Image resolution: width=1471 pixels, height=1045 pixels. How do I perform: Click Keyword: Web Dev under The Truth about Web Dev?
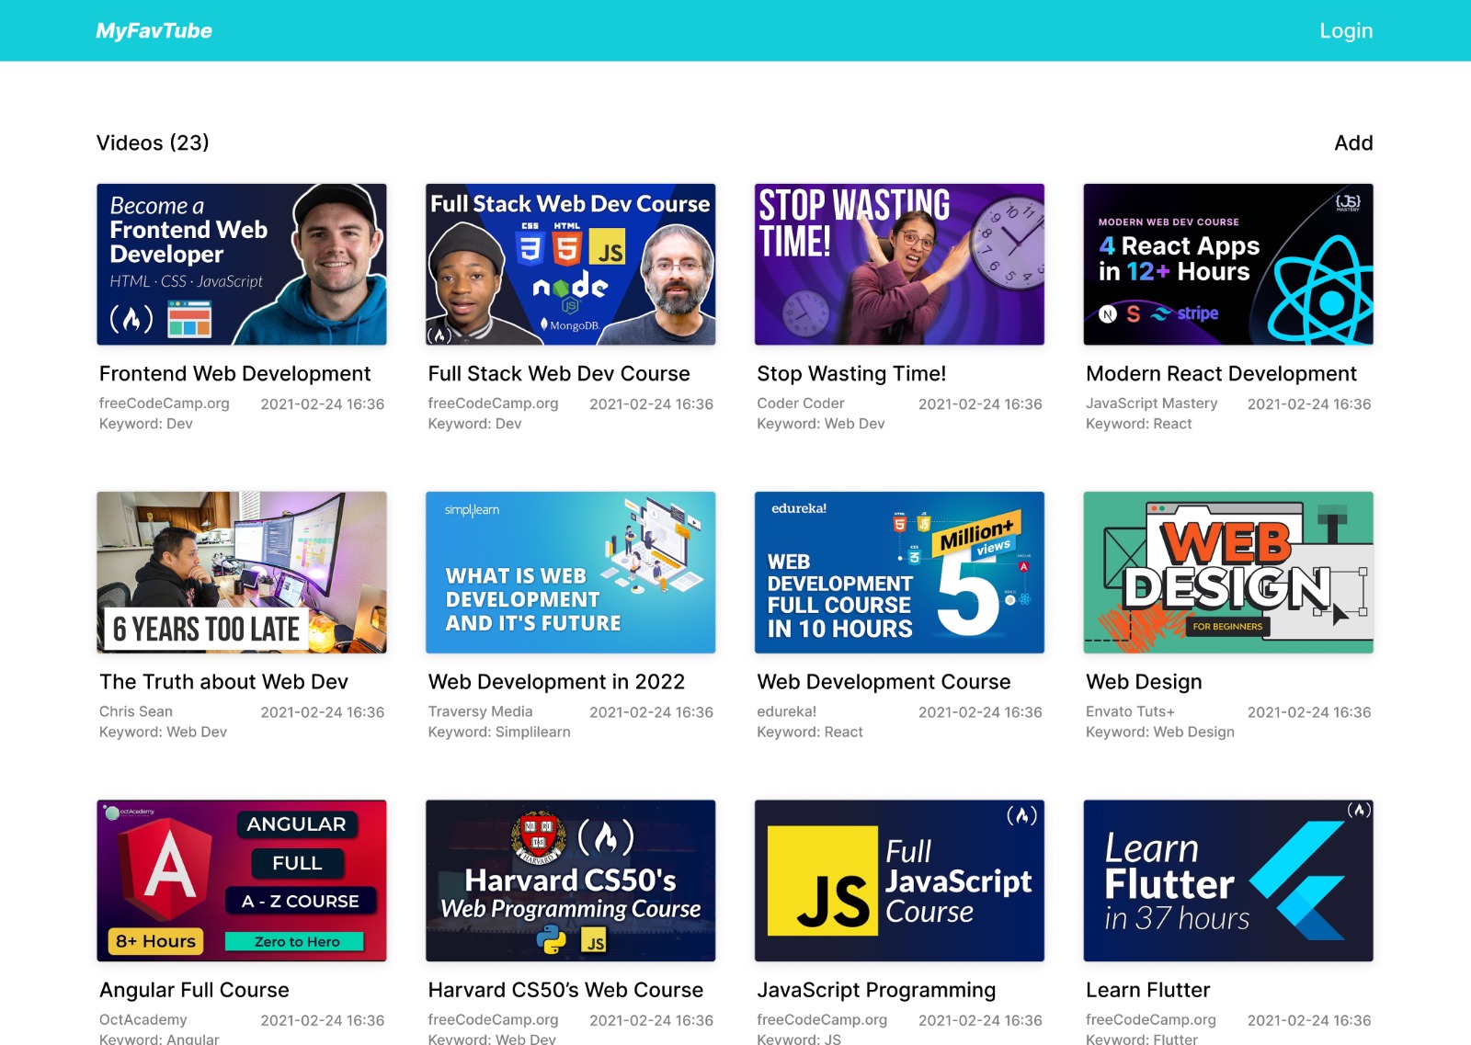coord(163,732)
